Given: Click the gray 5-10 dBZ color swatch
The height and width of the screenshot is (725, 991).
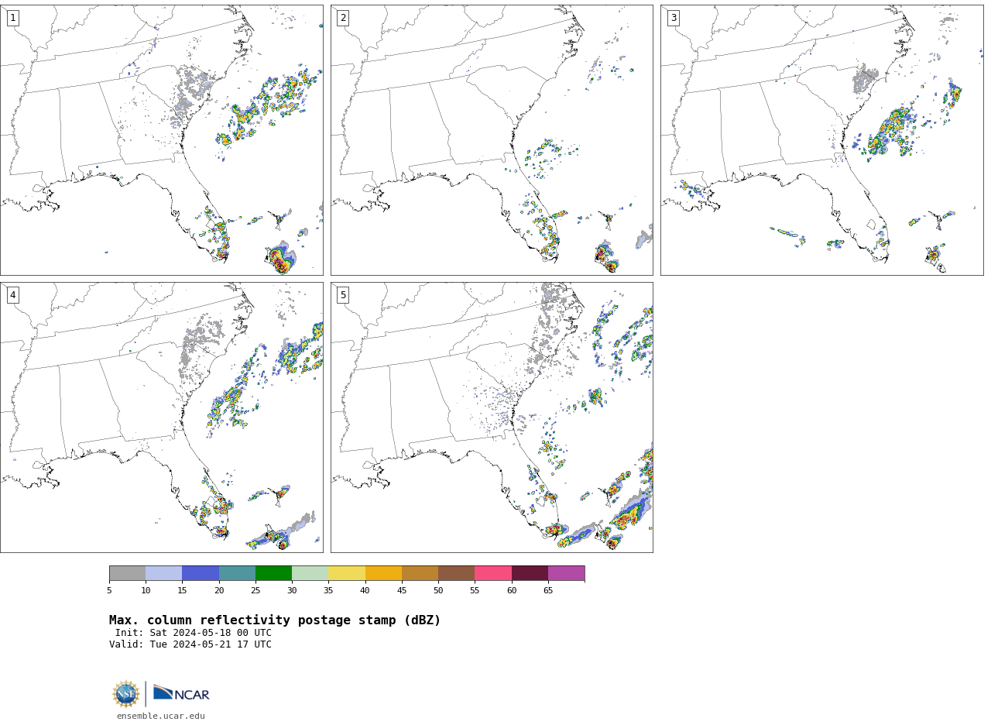Looking at the screenshot, I should click(127, 573).
